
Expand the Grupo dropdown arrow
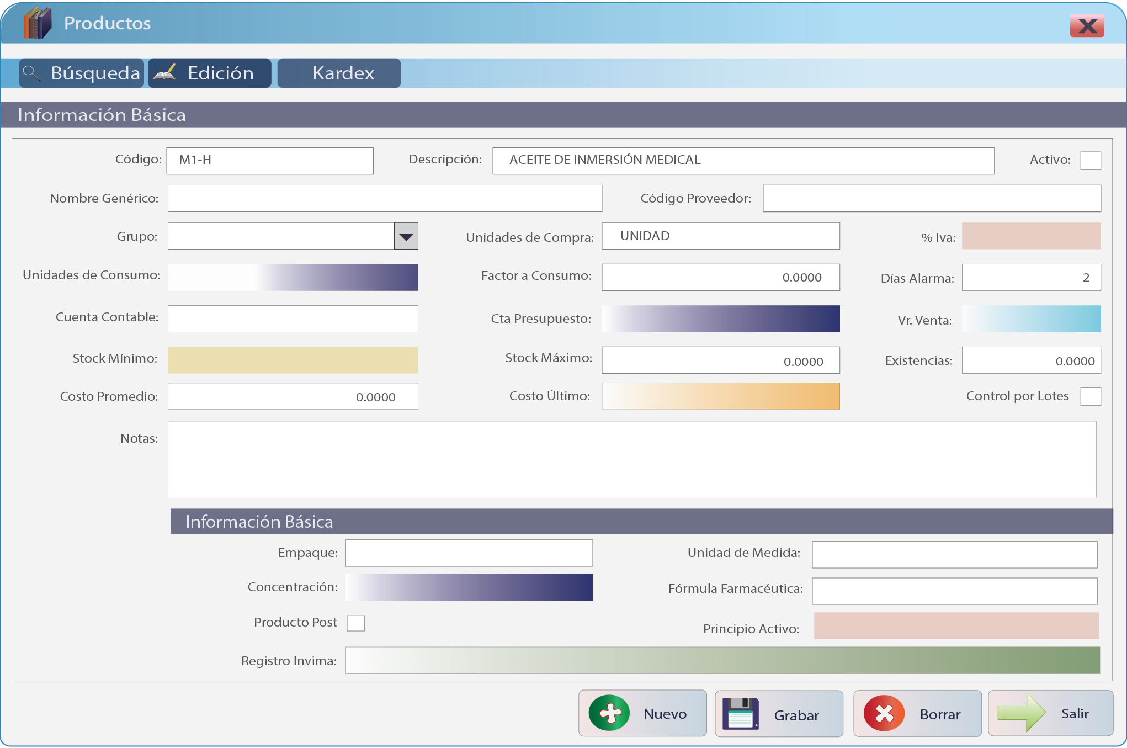[406, 236]
